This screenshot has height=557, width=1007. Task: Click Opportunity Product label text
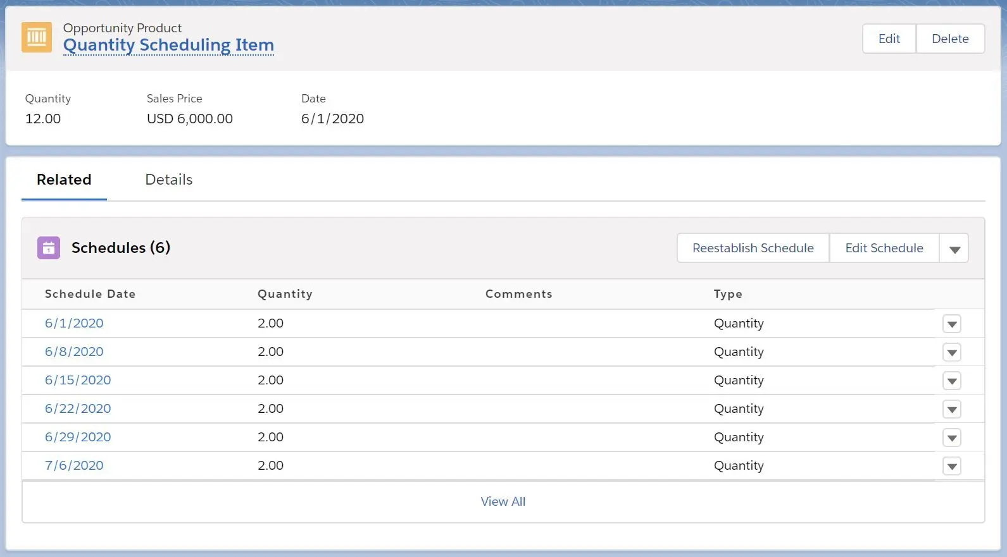[x=122, y=28]
